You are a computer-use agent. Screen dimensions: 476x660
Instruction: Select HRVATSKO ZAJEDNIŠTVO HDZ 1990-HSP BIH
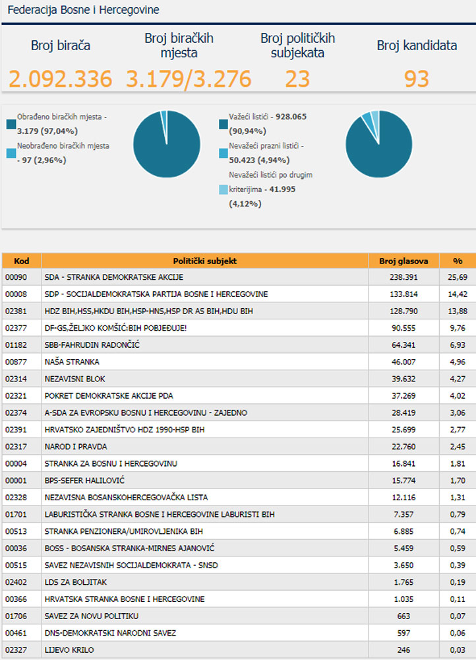pyautogui.click(x=125, y=430)
